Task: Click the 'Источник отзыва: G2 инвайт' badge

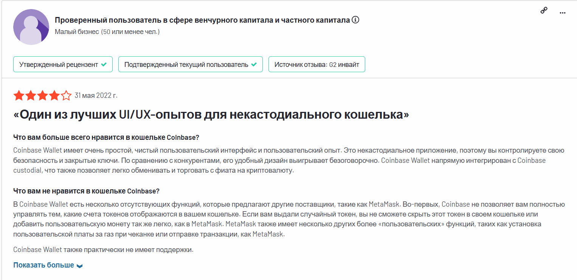Action: 317,65
